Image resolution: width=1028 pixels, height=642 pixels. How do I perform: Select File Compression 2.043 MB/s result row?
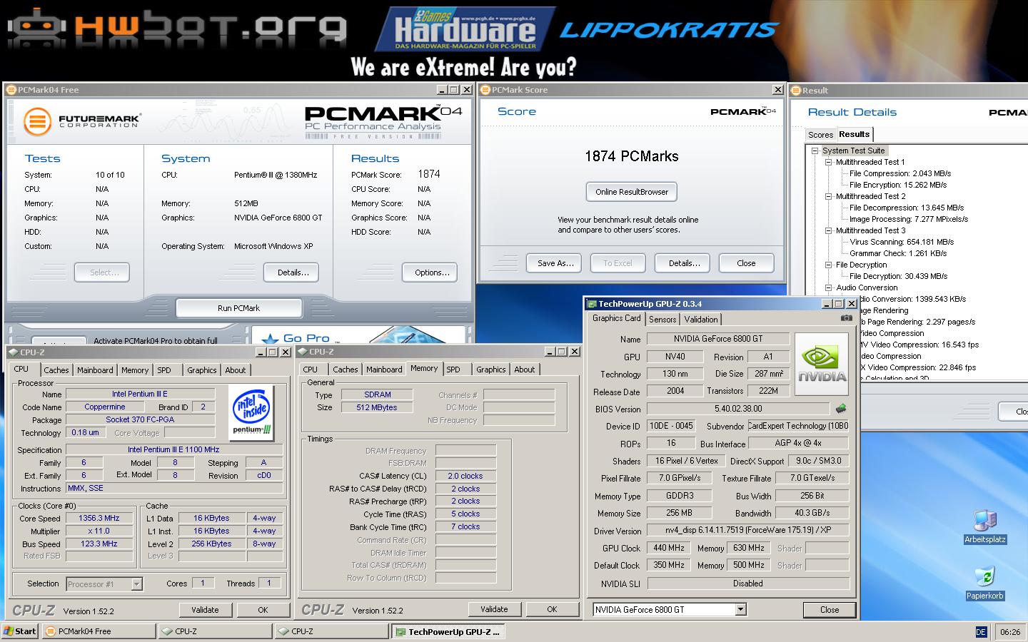click(x=900, y=173)
